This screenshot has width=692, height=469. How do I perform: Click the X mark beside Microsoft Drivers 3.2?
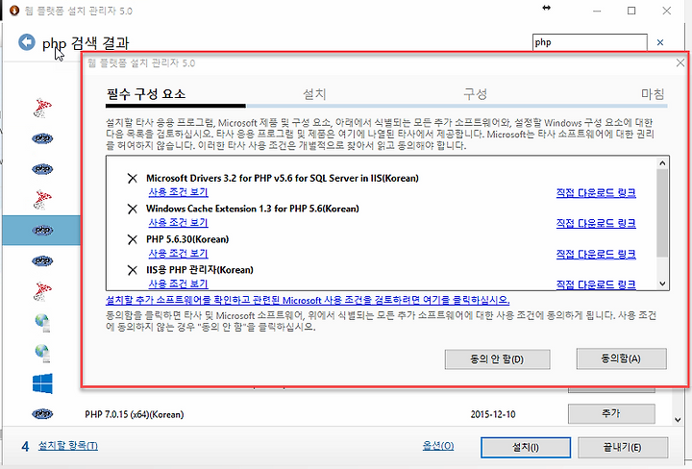click(133, 178)
